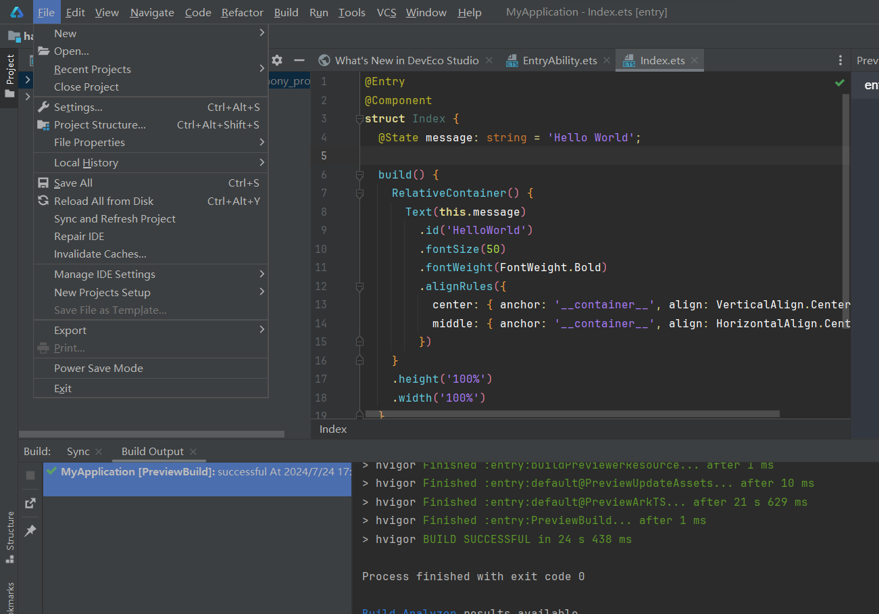Viewport: 879px width, 614px height.
Task: Collapse the build() fold marker on line 6
Action: 359,174
